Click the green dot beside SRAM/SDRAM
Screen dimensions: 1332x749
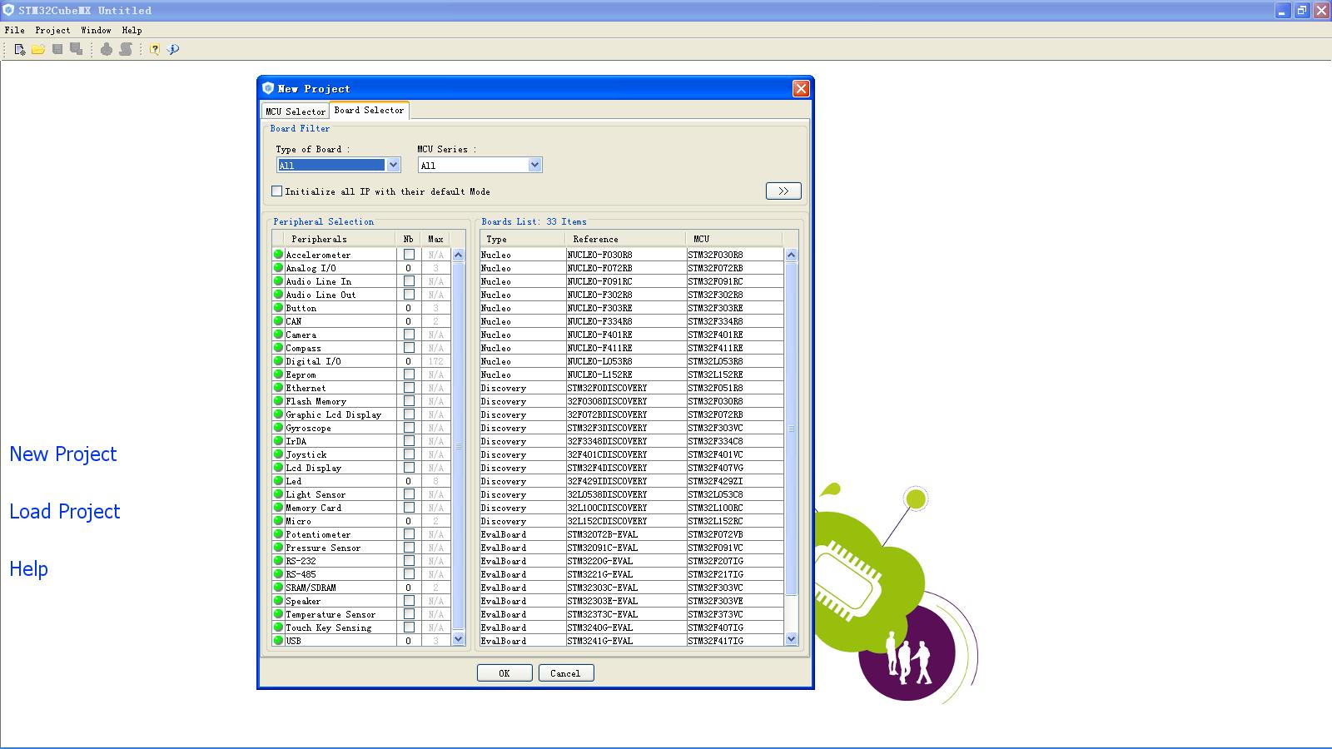pos(279,588)
